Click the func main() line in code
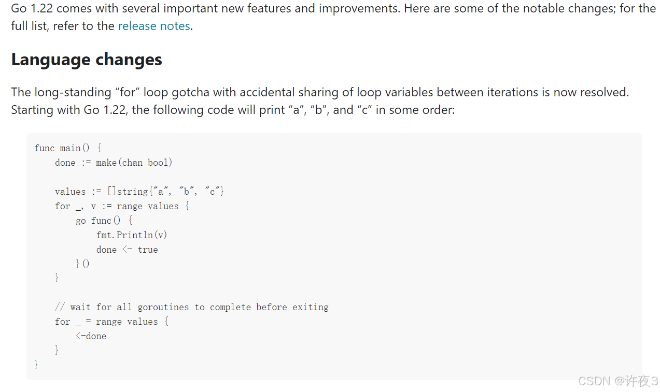This screenshot has height=392, width=660. click(67, 148)
